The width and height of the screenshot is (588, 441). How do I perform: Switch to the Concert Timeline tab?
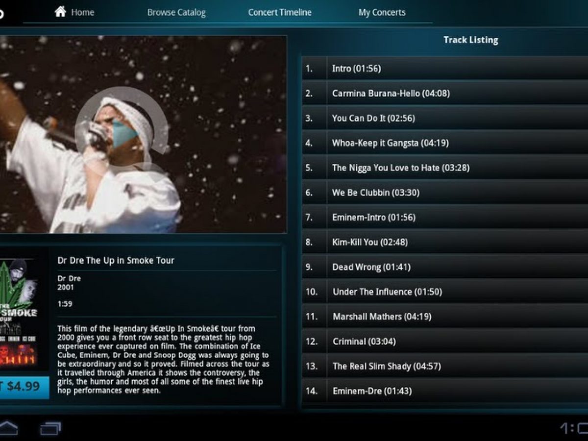(x=280, y=12)
